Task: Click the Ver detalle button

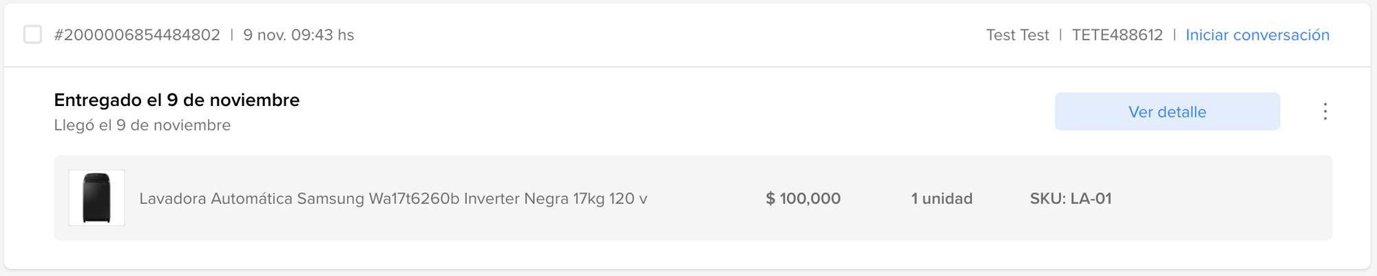Action: (1167, 112)
